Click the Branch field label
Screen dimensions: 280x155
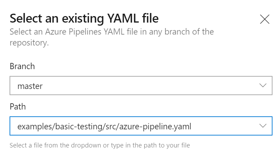click(x=22, y=66)
